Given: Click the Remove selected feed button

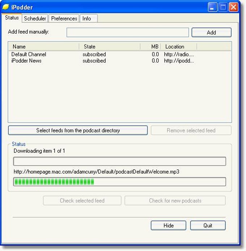Looking at the screenshot, I should 191,130.
